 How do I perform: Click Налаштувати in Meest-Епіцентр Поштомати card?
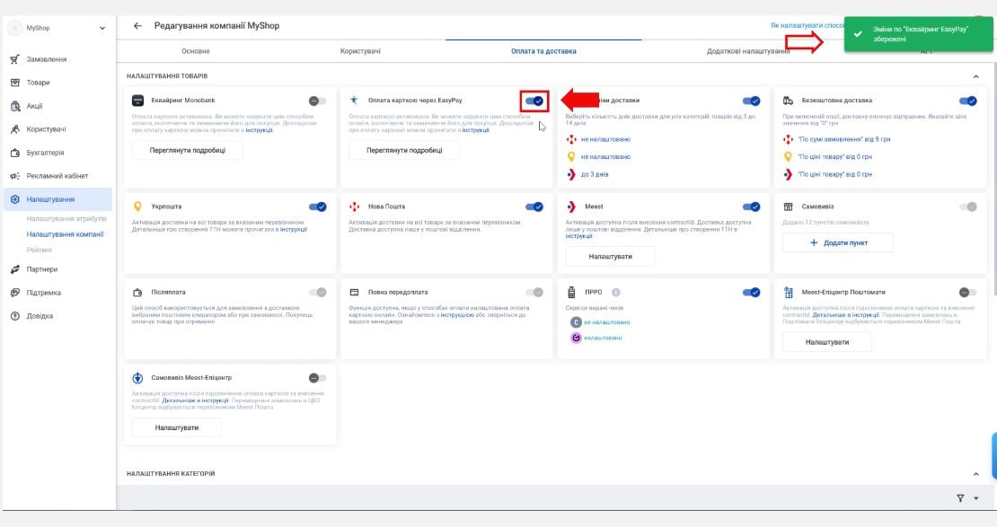[x=827, y=342]
